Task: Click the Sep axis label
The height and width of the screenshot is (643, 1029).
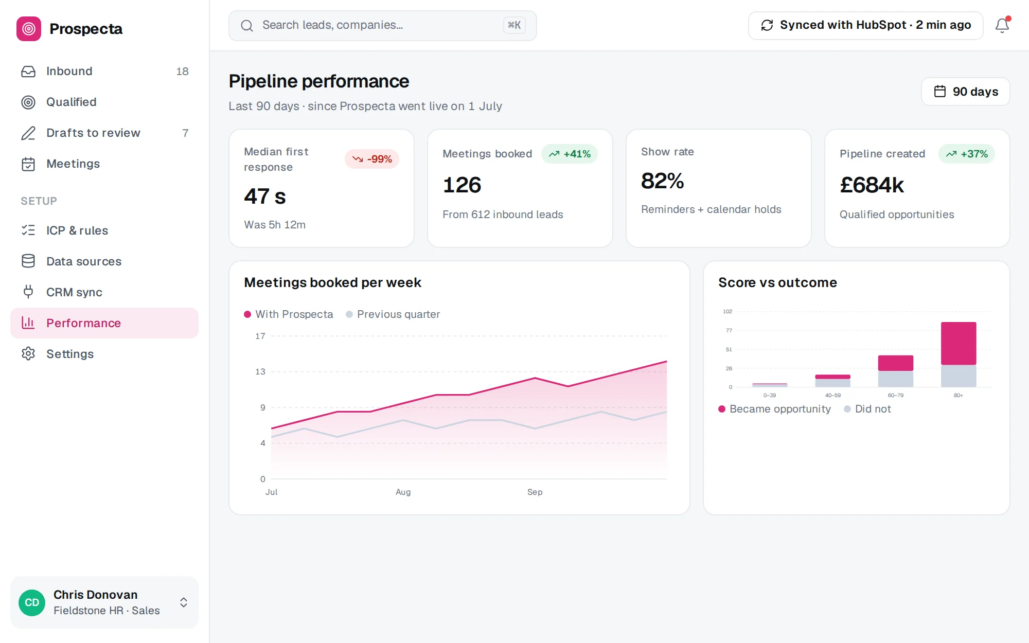Action: click(x=535, y=492)
